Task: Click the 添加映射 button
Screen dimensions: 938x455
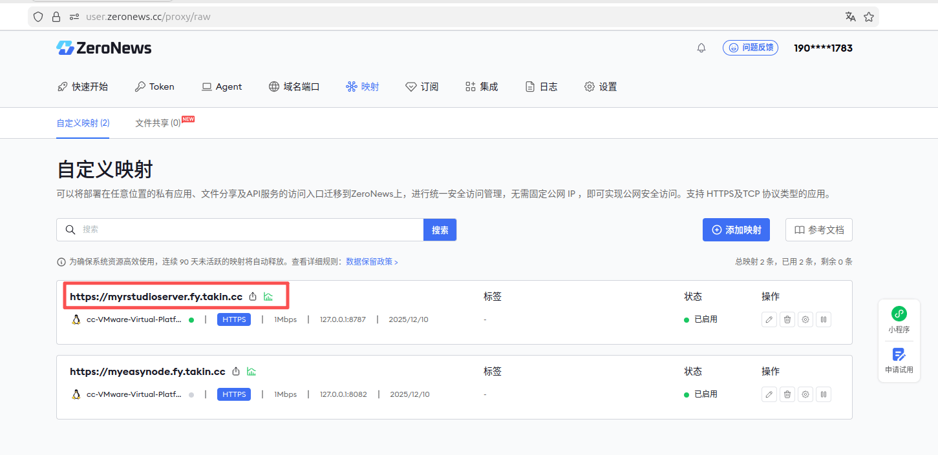Action: click(736, 230)
